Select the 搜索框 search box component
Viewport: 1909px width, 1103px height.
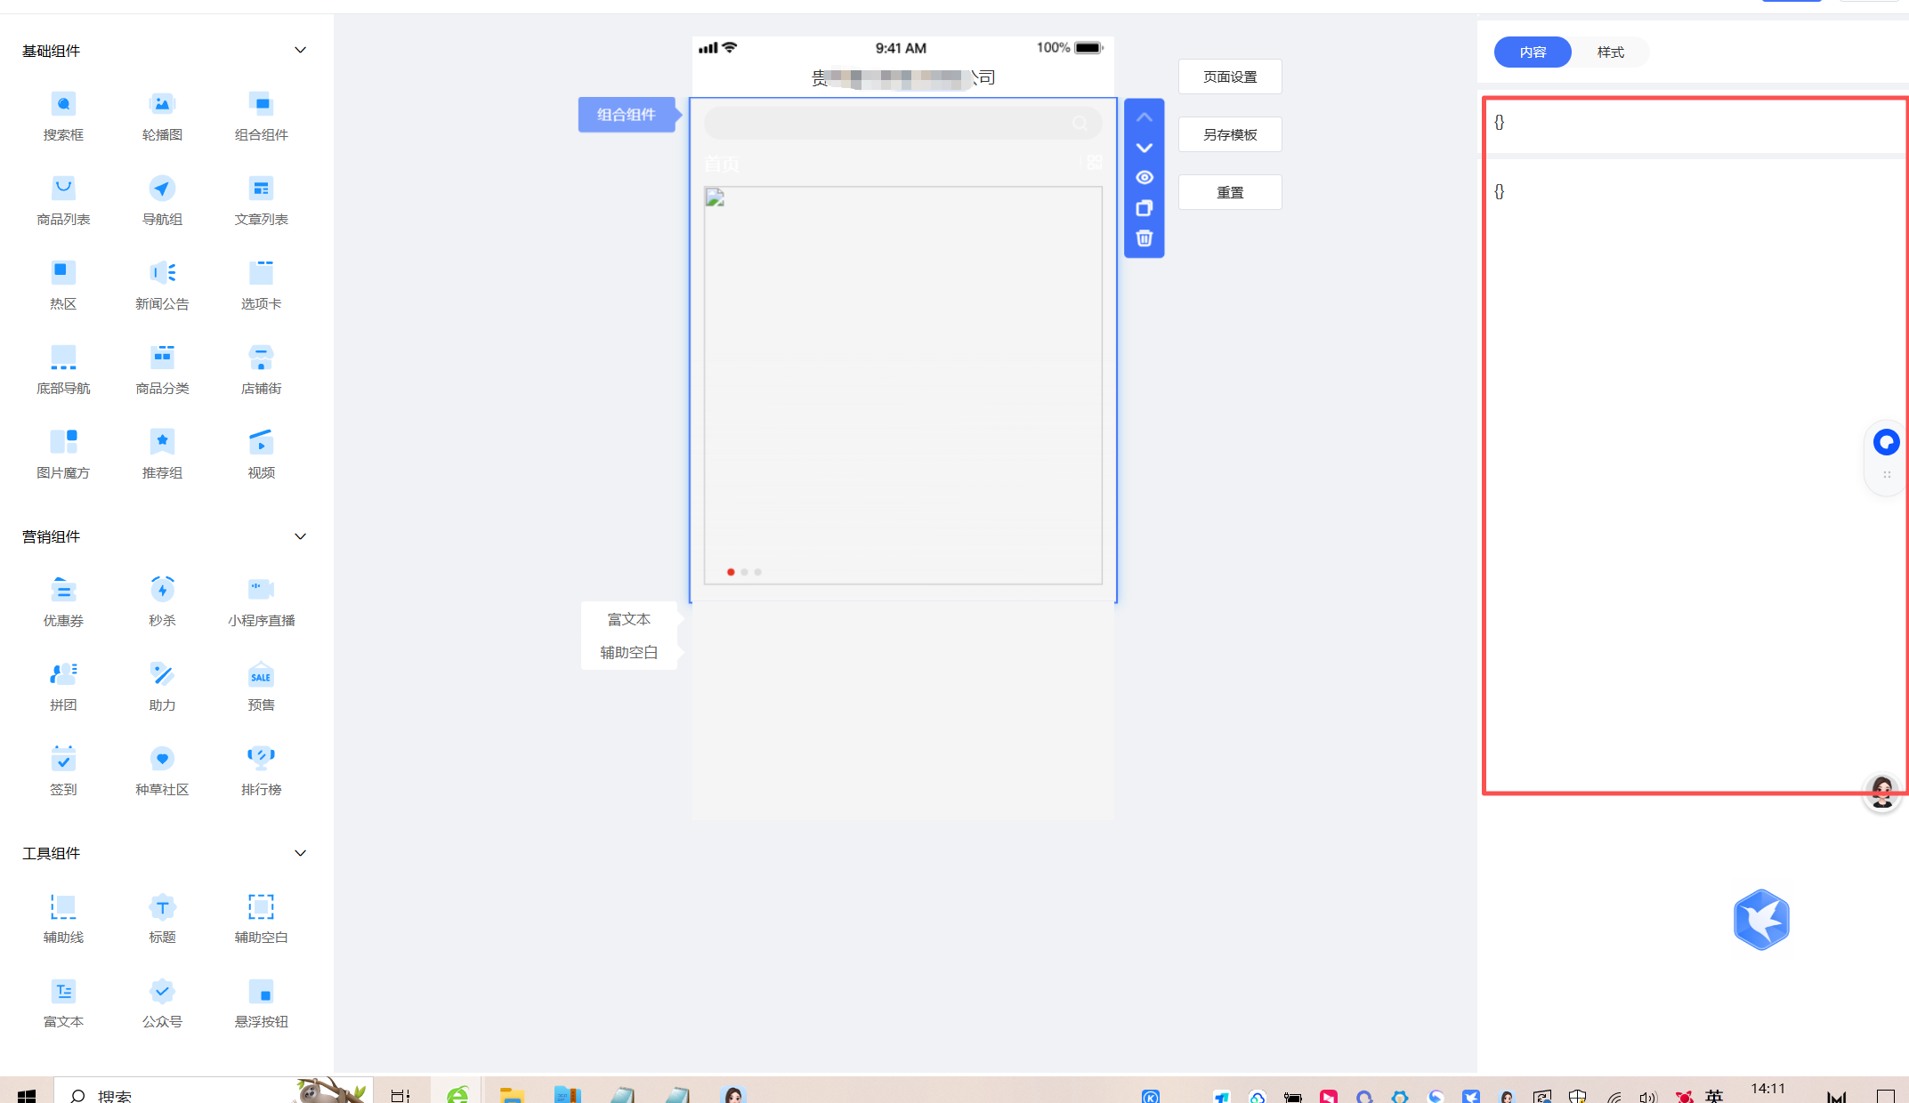pyautogui.click(x=63, y=116)
